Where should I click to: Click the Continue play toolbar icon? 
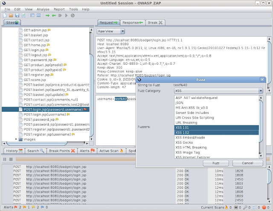click(x=66, y=15)
